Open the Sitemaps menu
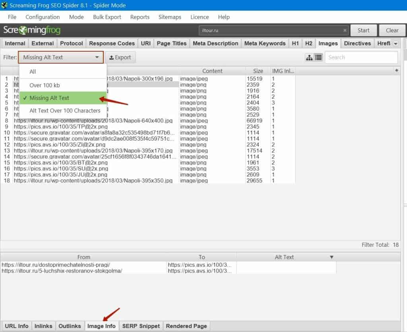Viewport: 407px width, 332px height. [x=170, y=17]
